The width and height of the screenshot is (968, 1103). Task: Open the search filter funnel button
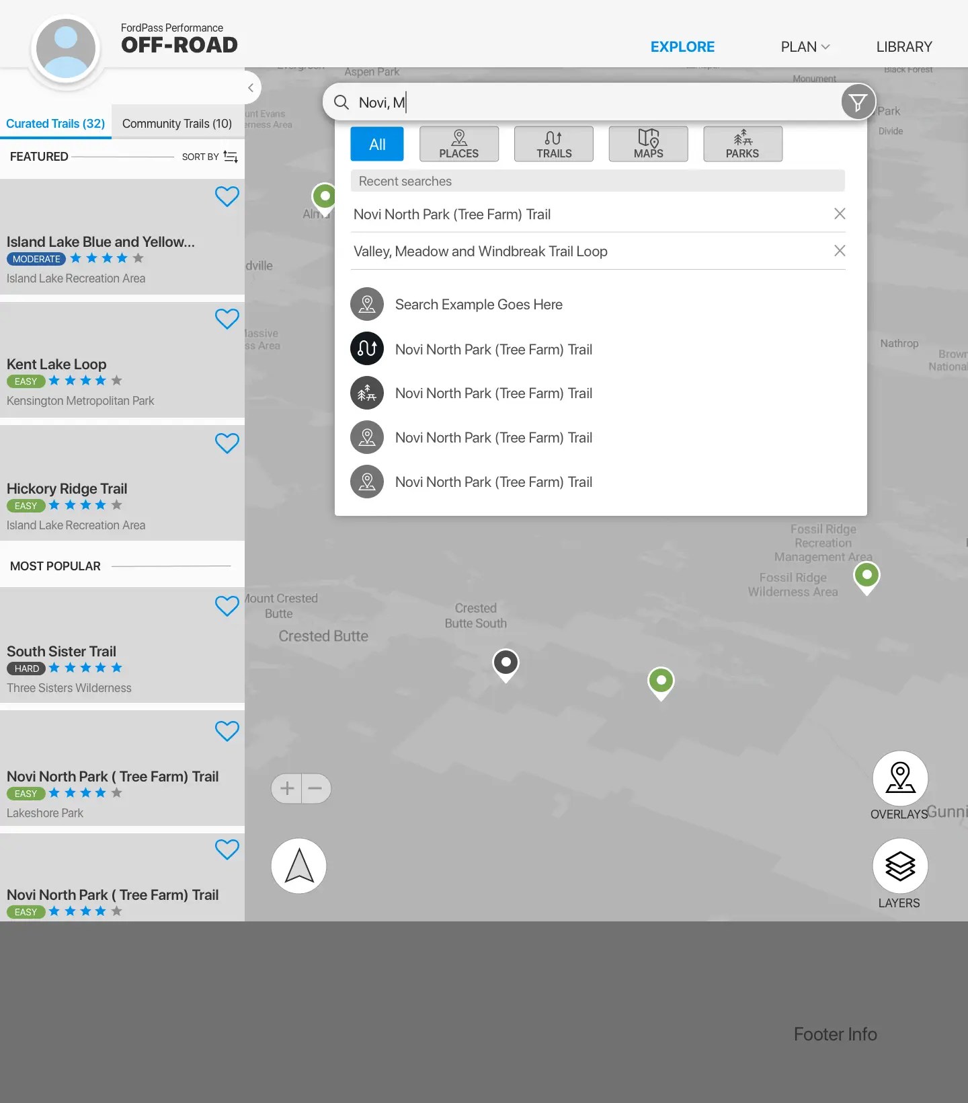tap(858, 102)
